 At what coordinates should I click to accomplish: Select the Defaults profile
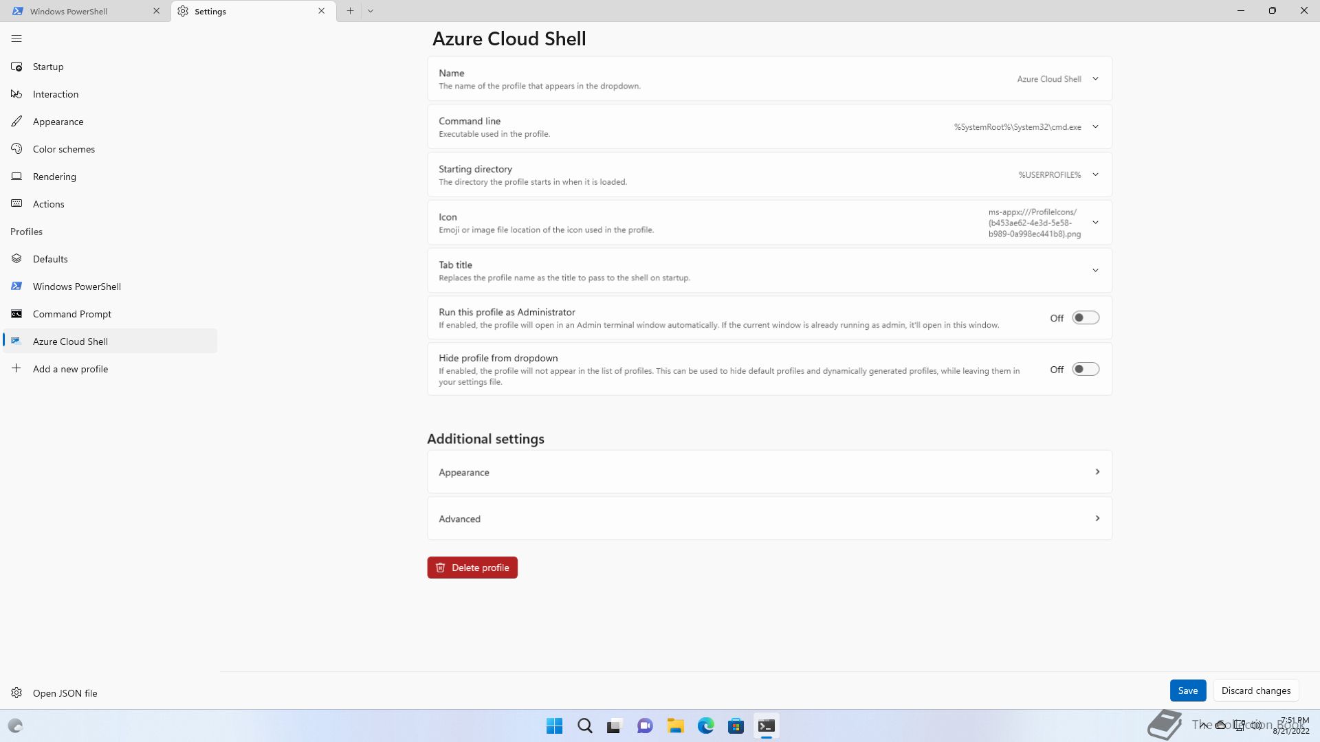[110, 259]
